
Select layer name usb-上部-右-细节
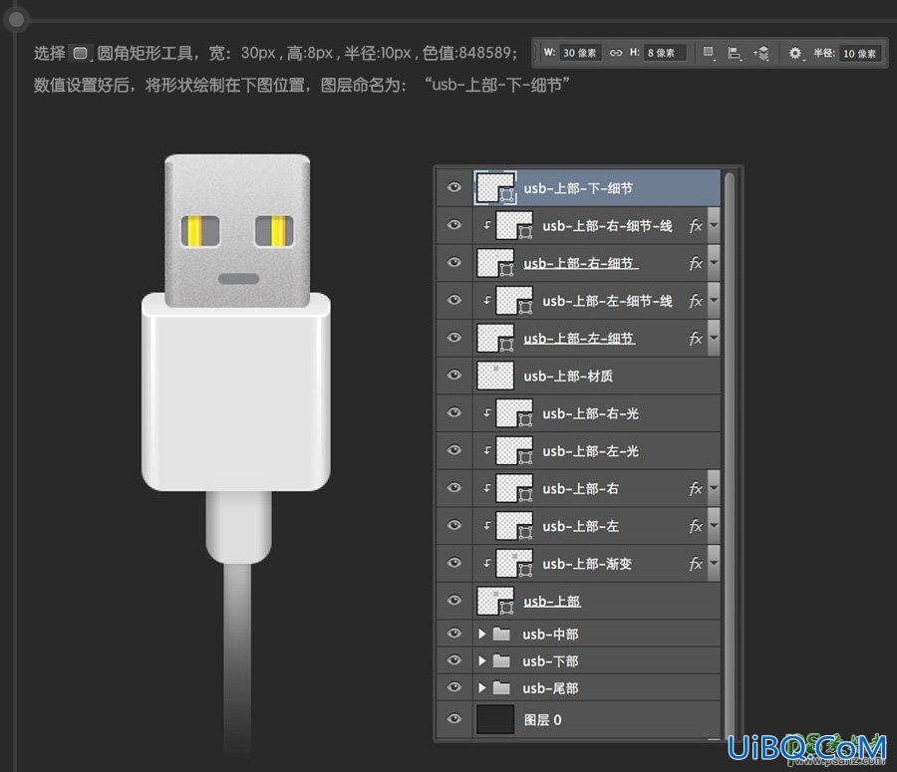[x=581, y=263]
